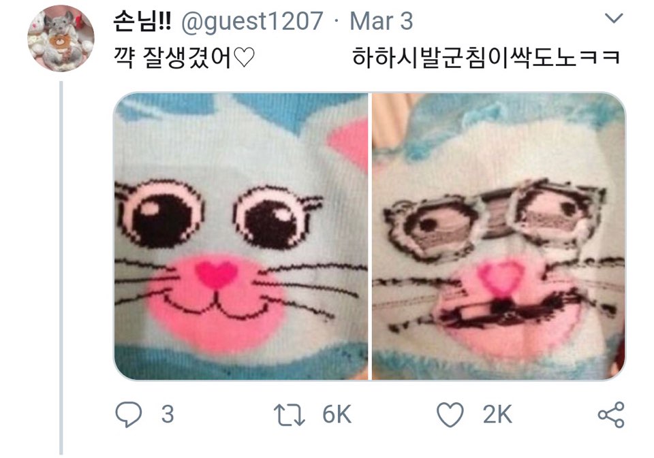Open tweet options chevron dropdown

point(614,18)
